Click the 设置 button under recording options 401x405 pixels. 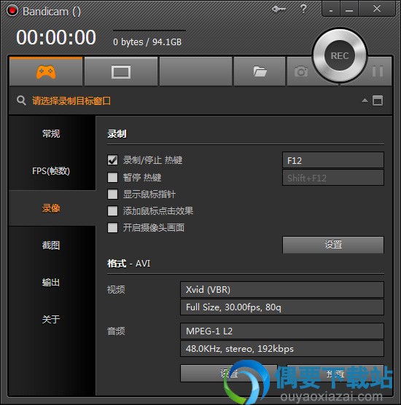[333, 244]
